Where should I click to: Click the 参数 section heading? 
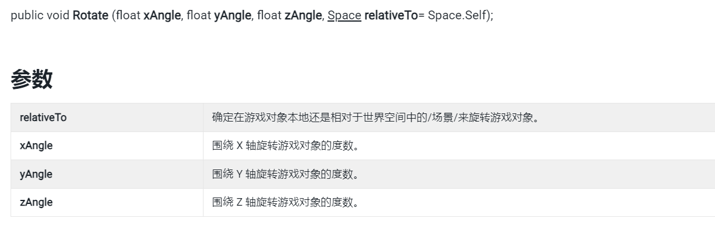(x=32, y=81)
